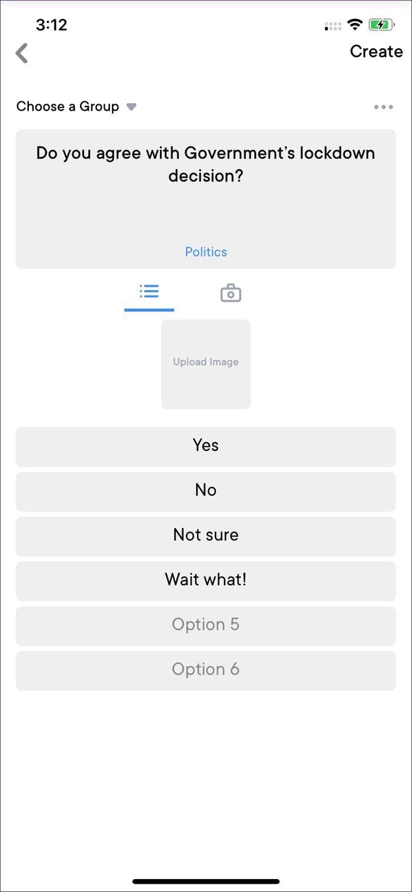Switch to the camera image options tab
The image size is (412, 892).
click(231, 293)
